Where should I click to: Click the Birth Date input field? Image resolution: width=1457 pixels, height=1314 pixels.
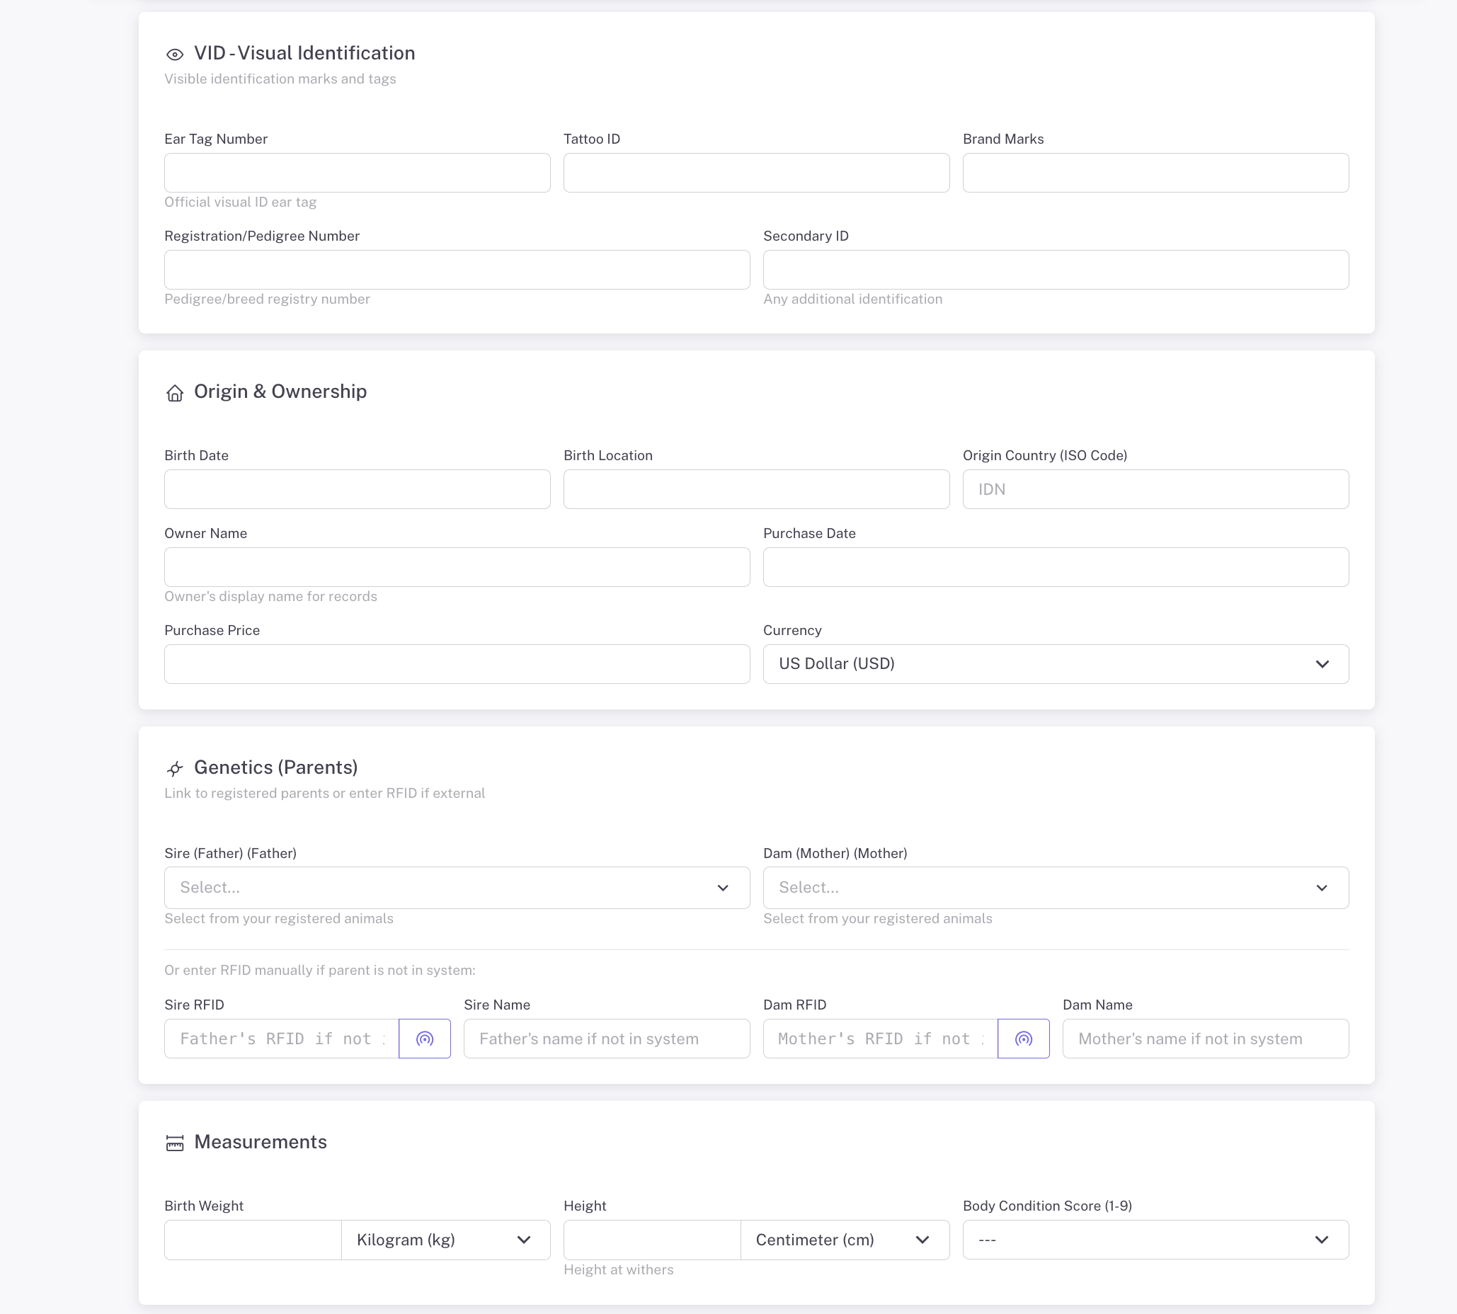pyautogui.click(x=357, y=489)
